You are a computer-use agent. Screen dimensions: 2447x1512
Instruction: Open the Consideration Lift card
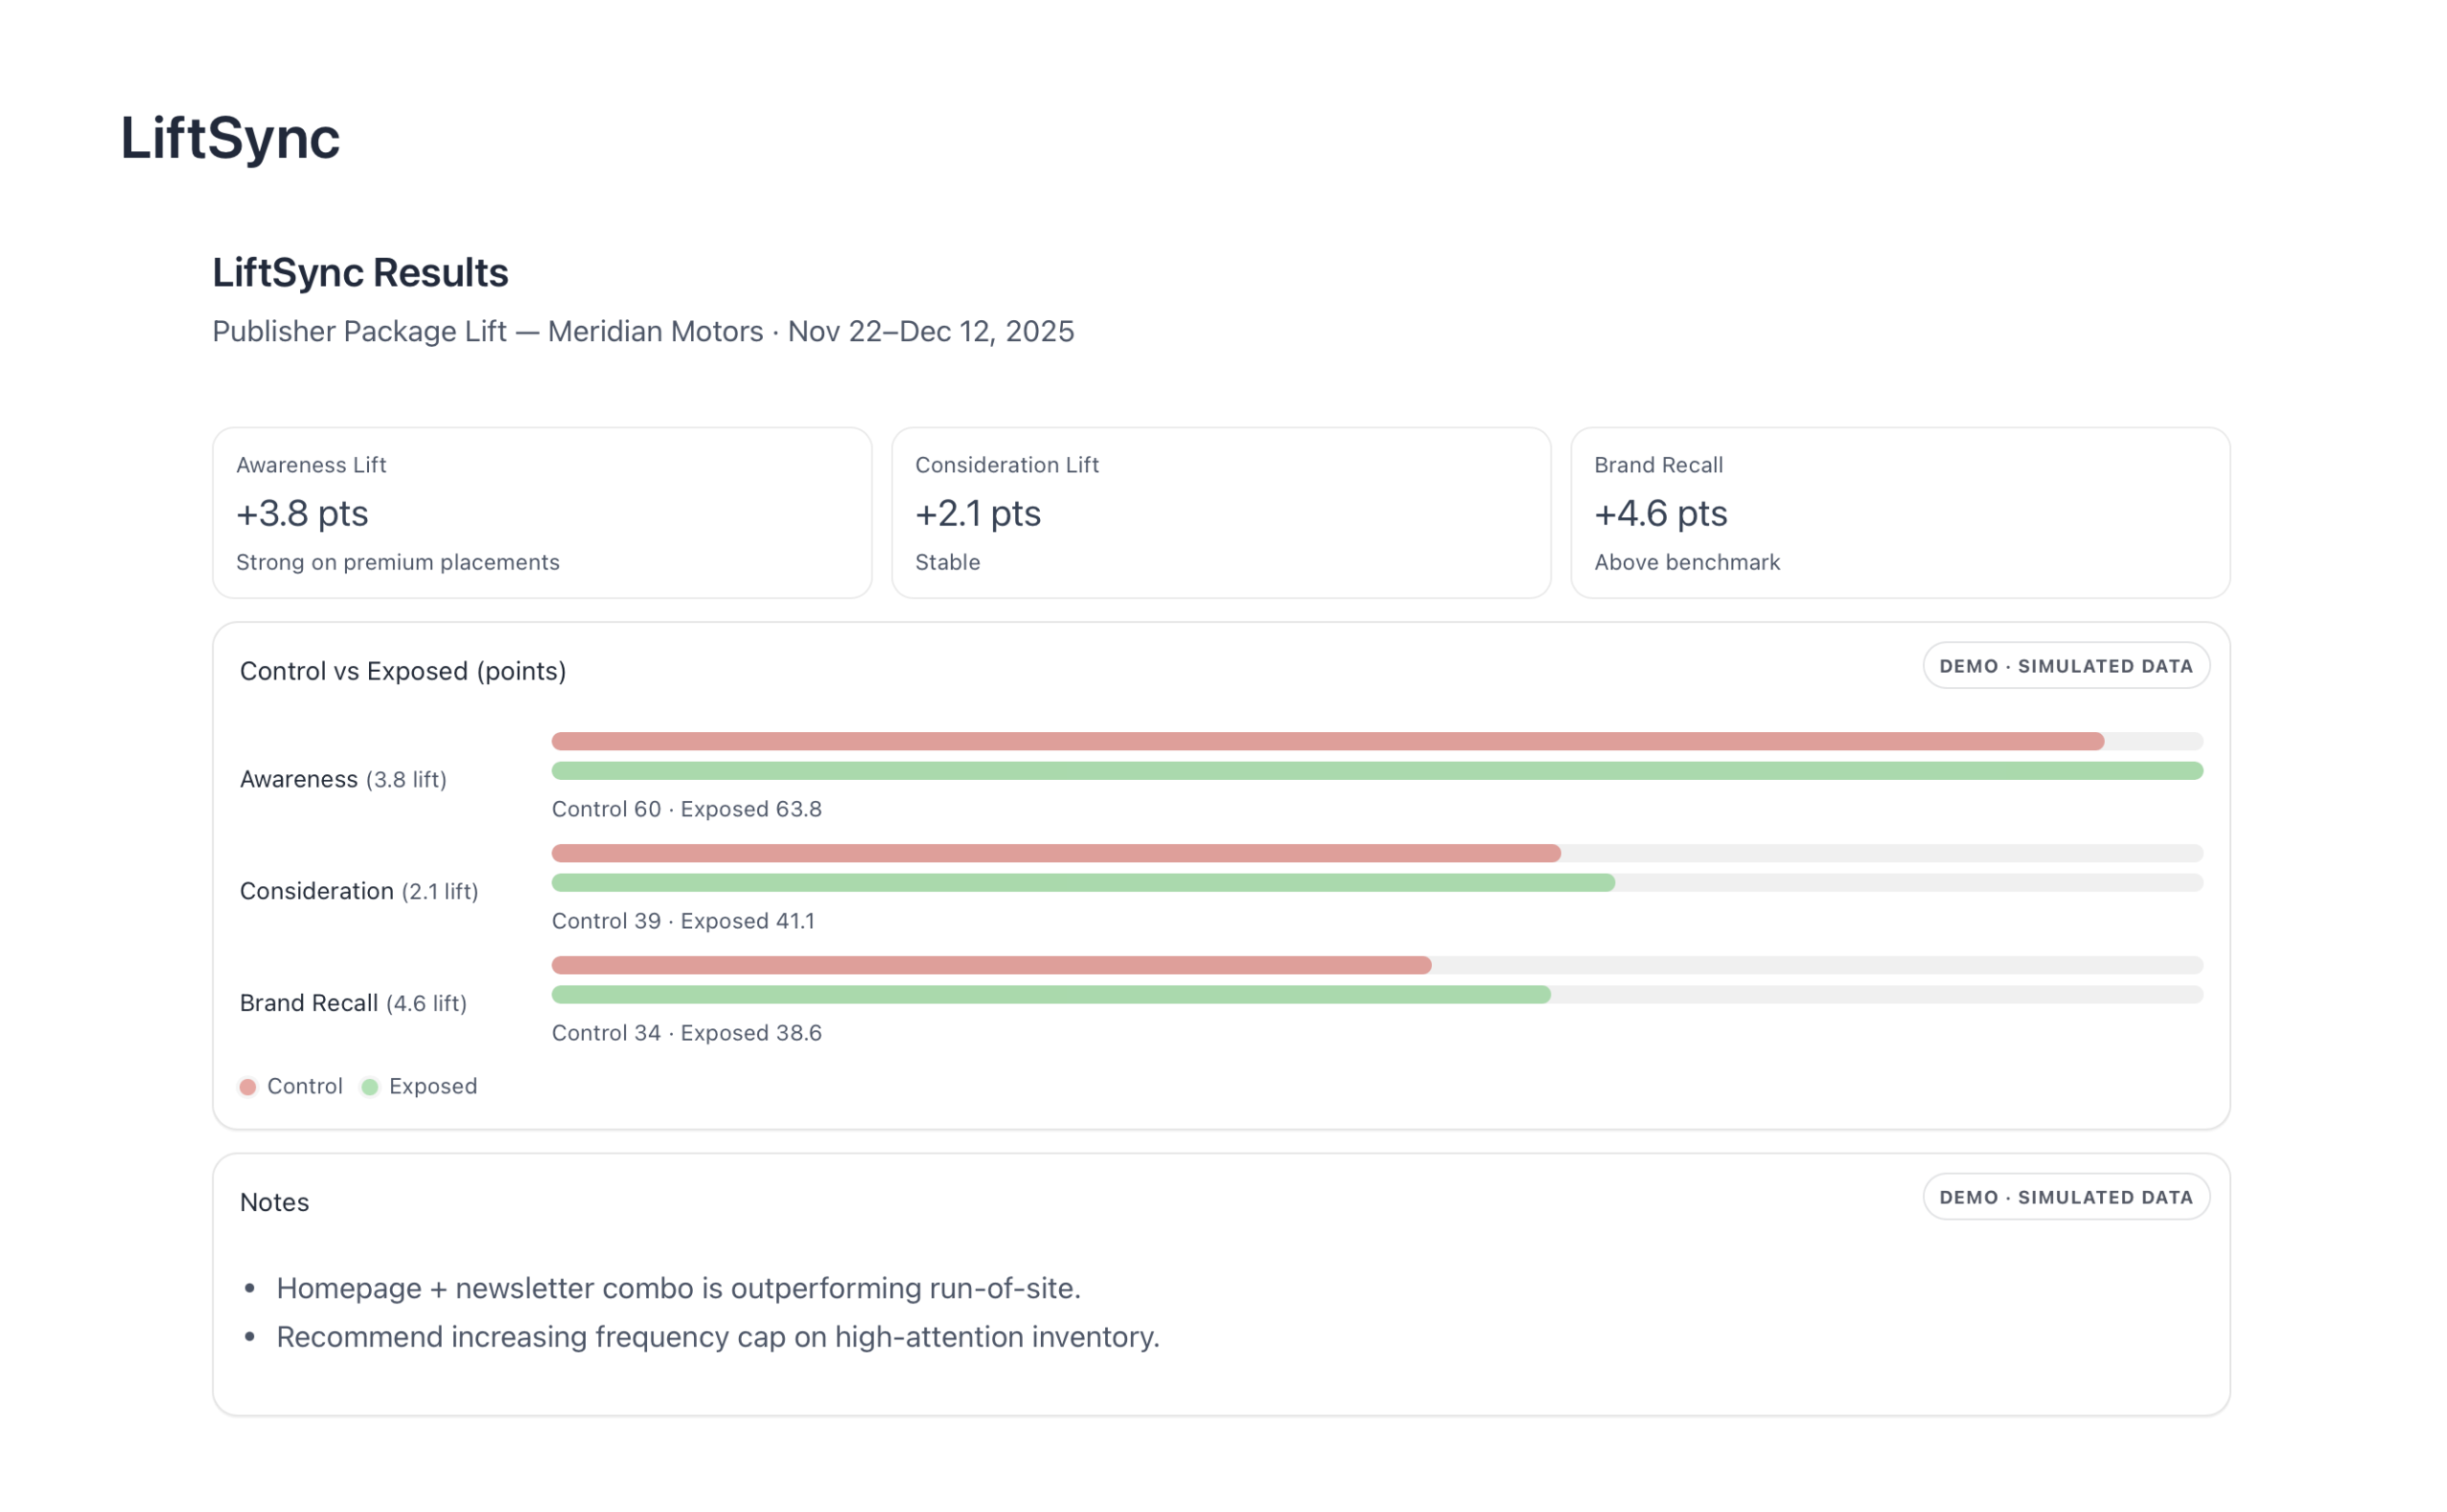click(1221, 513)
